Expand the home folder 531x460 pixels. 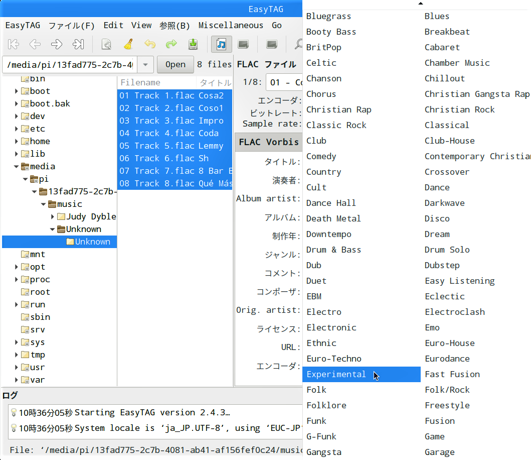(16, 141)
